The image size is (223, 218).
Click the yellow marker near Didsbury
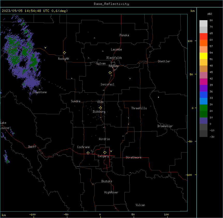[x=100, y=108]
